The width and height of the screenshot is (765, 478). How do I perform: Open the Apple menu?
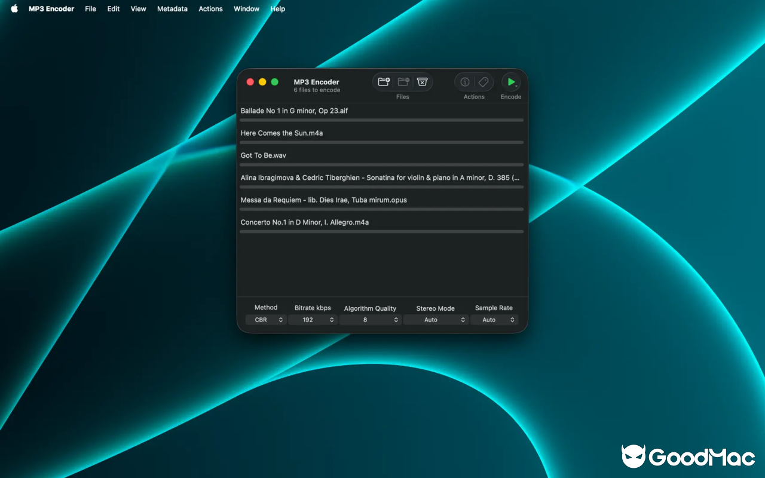click(14, 8)
